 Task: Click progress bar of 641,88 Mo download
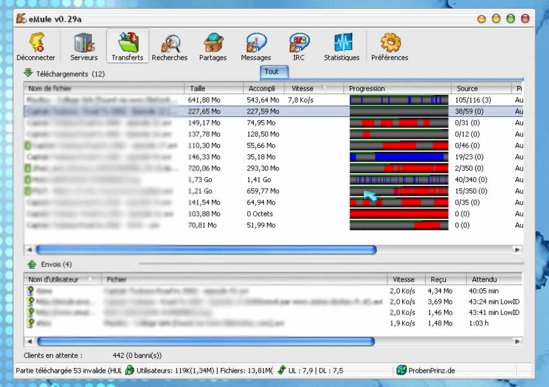399,100
